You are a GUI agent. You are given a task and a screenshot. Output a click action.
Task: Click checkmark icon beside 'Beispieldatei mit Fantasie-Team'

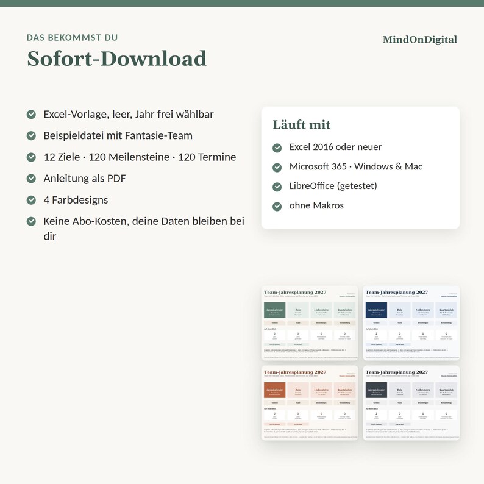point(31,135)
